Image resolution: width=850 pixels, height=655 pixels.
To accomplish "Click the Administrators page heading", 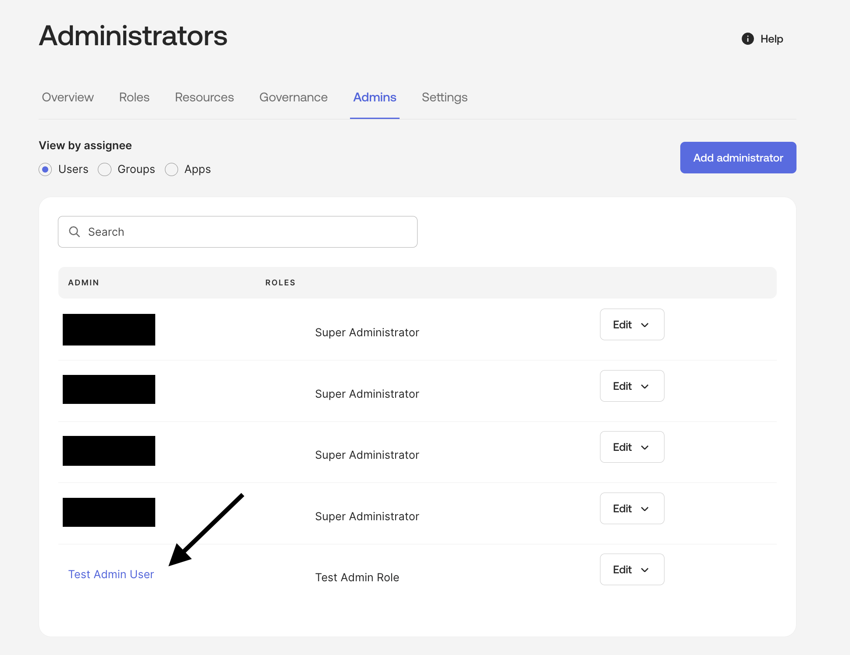I will tap(133, 36).
